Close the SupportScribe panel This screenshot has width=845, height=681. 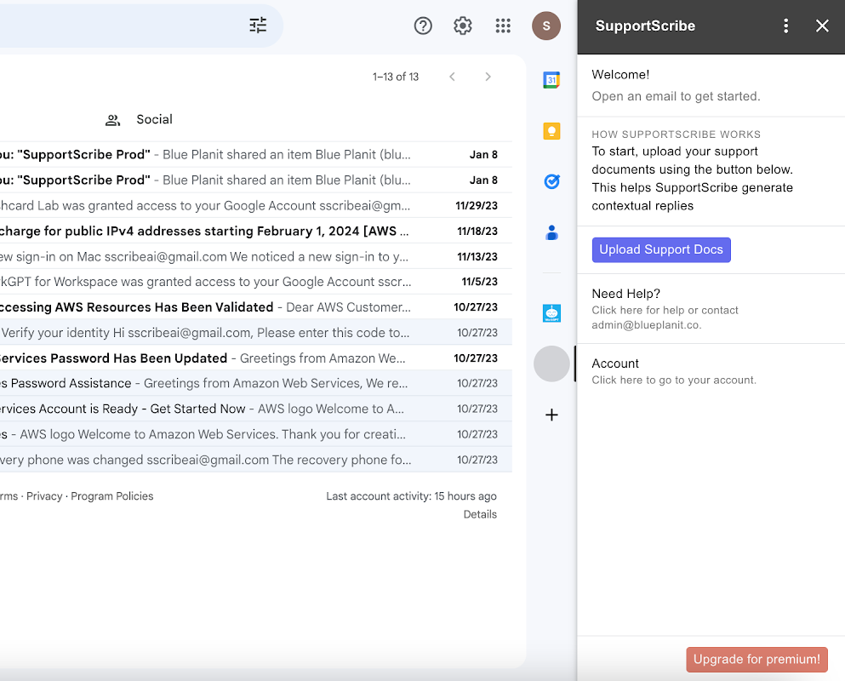click(x=822, y=26)
